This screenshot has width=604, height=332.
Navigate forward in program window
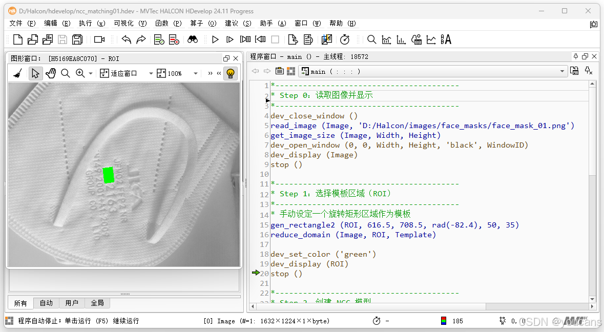[267, 71]
